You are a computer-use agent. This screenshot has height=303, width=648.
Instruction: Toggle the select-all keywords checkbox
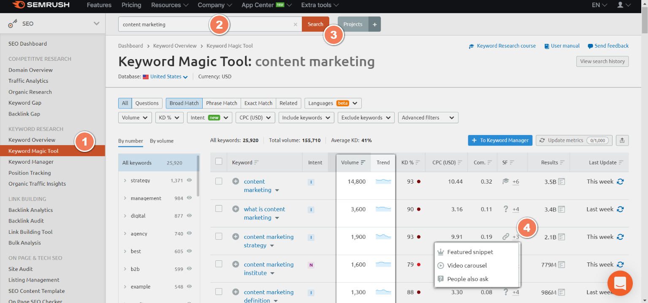[x=219, y=161]
